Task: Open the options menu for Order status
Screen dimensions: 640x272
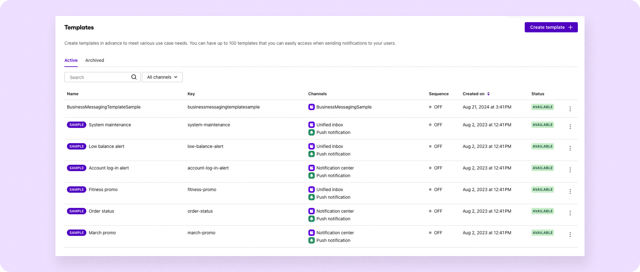Action: 570,213
